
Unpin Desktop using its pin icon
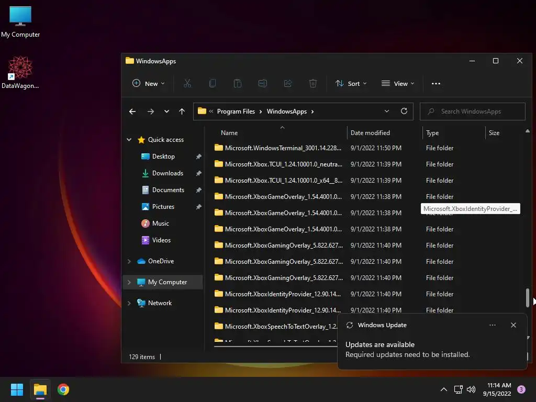pyautogui.click(x=198, y=156)
